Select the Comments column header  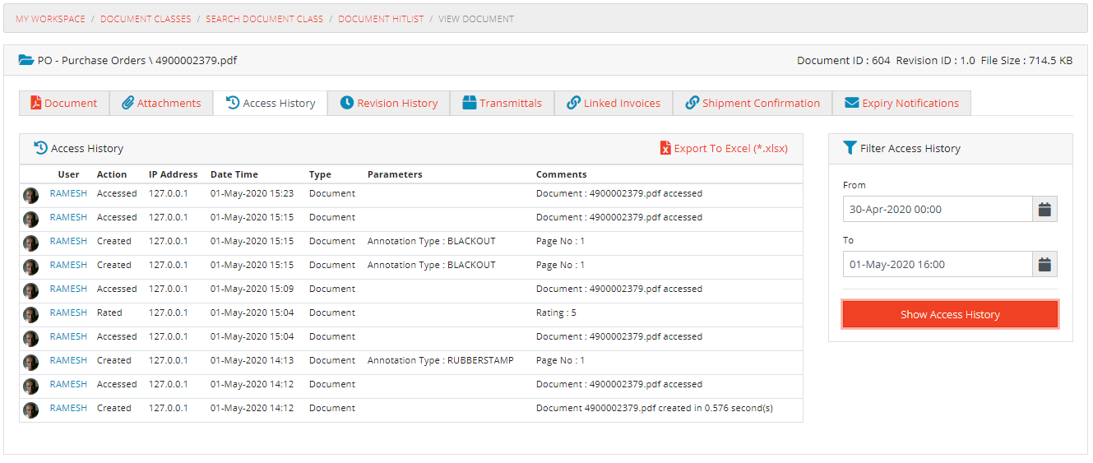pyautogui.click(x=562, y=174)
